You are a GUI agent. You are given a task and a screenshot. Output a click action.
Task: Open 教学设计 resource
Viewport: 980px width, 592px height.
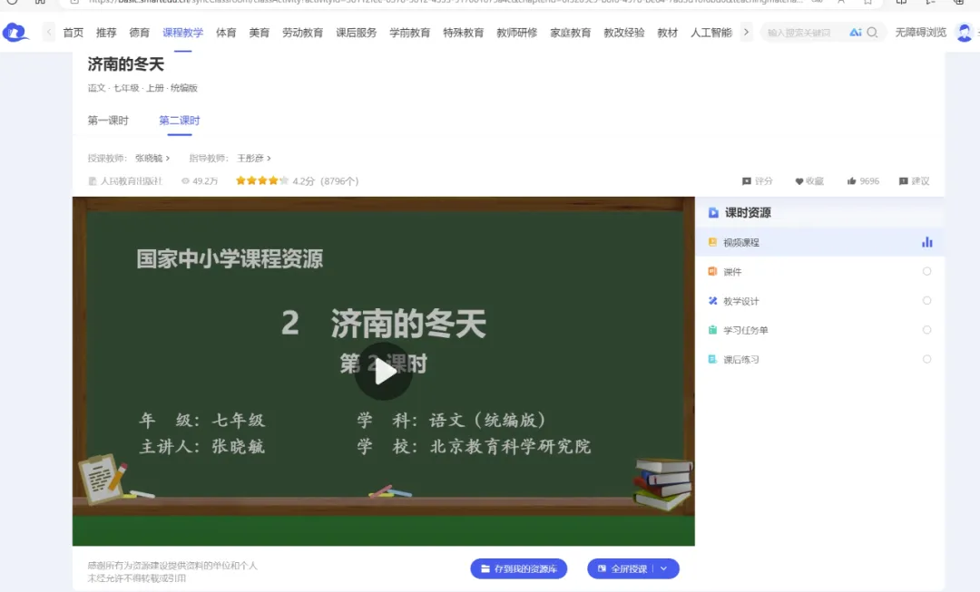click(819, 301)
